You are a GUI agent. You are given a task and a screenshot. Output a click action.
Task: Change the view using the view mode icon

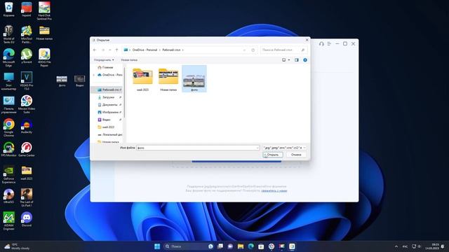(283, 60)
